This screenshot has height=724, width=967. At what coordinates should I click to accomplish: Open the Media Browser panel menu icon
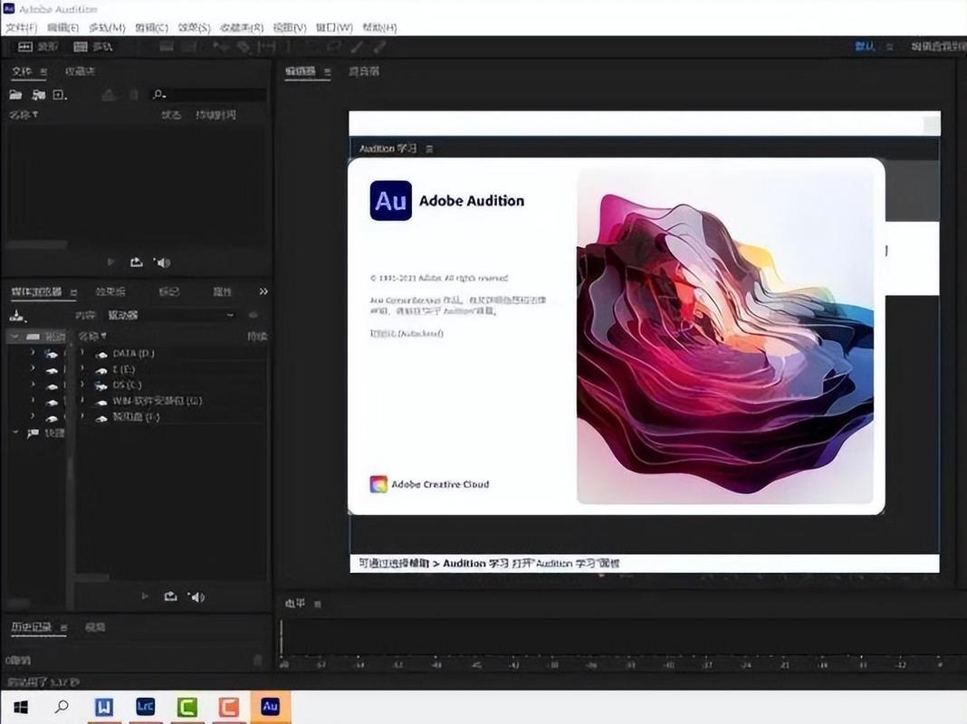(x=73, y=292)
